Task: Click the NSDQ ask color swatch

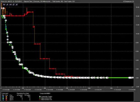Action: pos(6,97)
